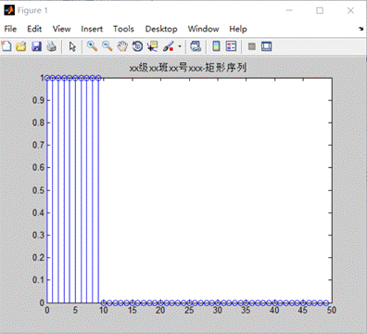The image size is (367, 334).
Task: Open the Tools menu
Action: coord(123,29)
